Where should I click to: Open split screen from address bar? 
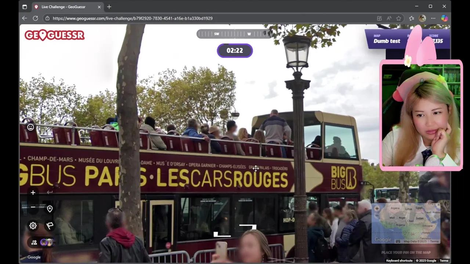[379, 18]
